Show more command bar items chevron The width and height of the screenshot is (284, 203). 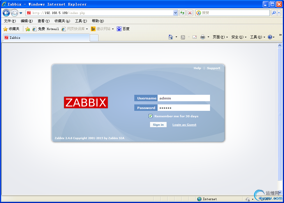[x=281, y=35]
